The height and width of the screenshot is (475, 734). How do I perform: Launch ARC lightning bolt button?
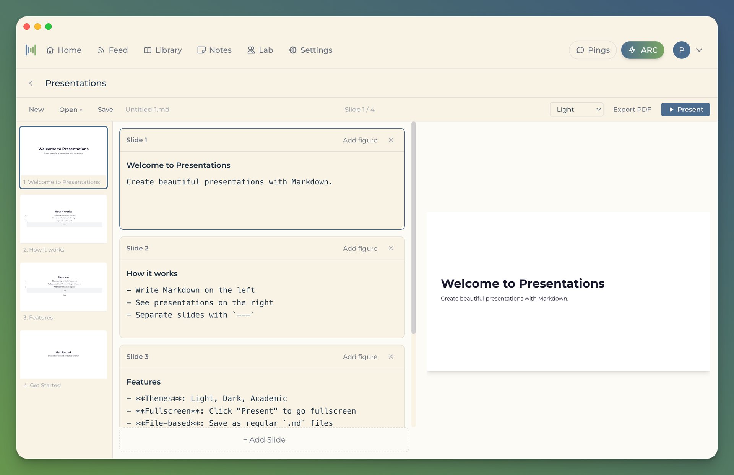tap(642, 50)
